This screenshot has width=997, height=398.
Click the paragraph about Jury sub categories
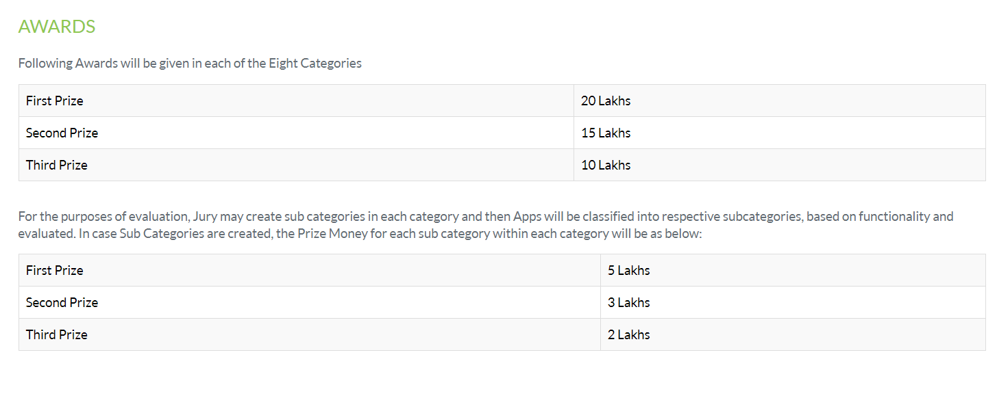[486, 224]
